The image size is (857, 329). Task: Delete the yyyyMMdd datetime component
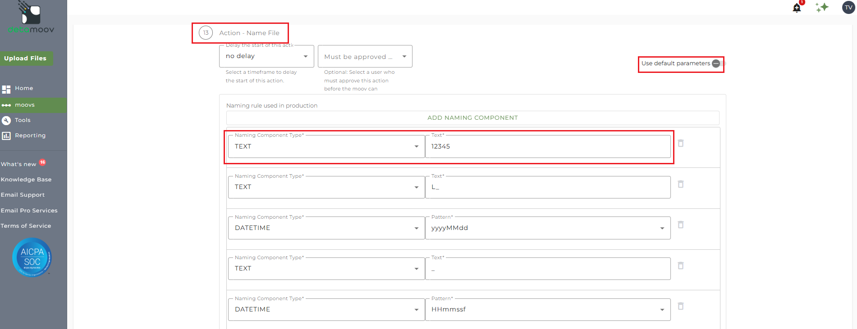(681, 225)
